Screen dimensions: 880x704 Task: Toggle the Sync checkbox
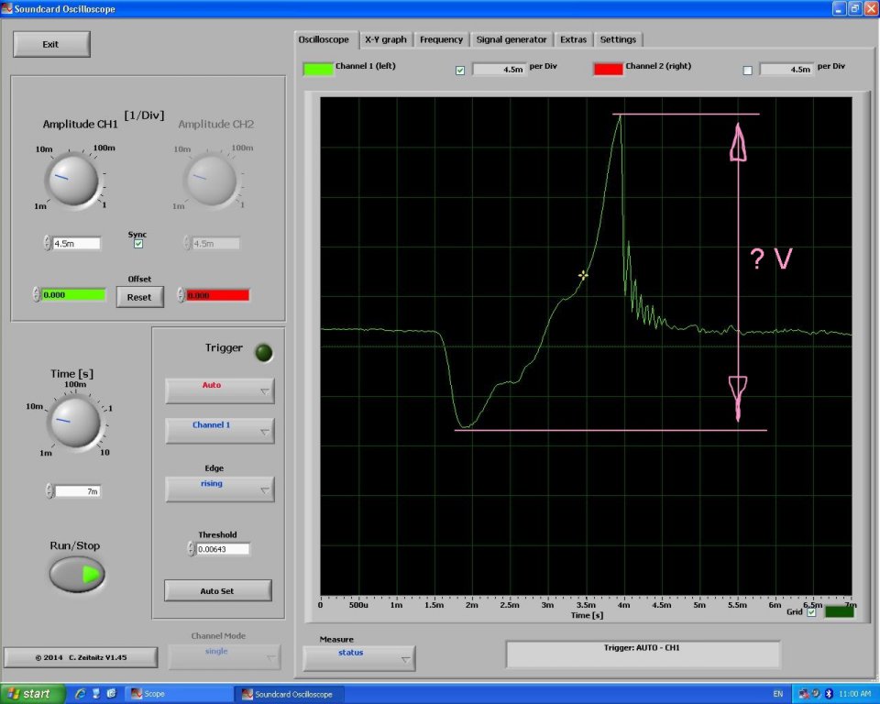coord(138,244)
